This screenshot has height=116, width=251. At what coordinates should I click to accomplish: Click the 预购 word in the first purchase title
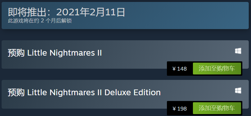(16, 53)
